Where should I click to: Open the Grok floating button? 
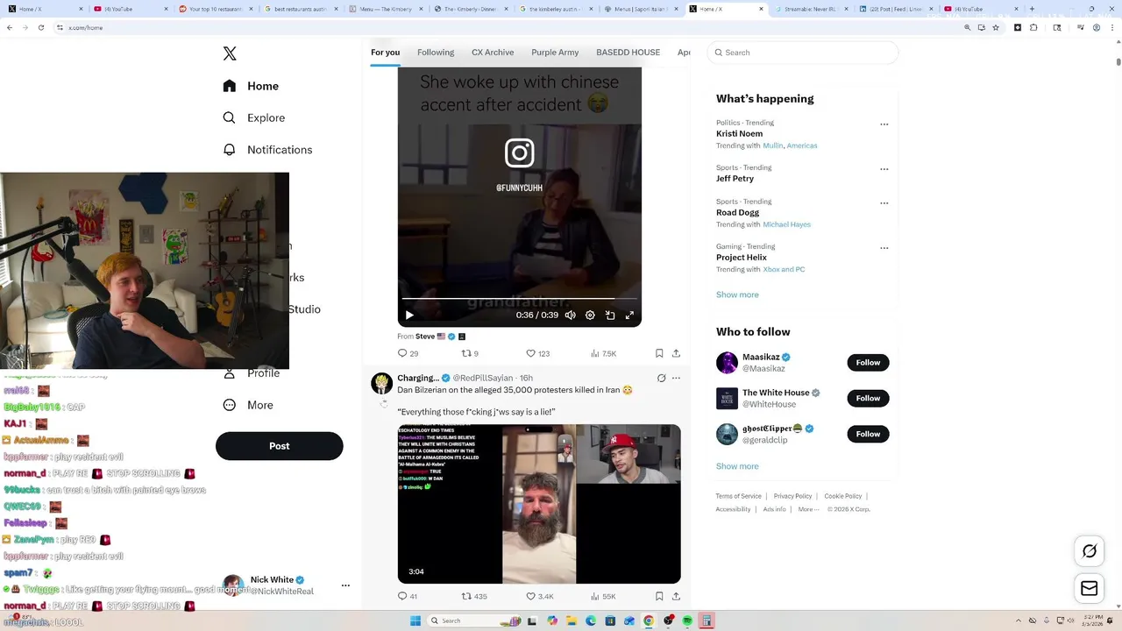pyautogui.click(x=1090, y=551)
